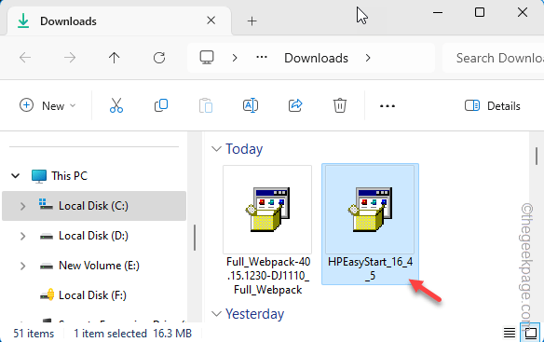
Task: Maximize the File Explorer window
Action: [x=480, y=13]
